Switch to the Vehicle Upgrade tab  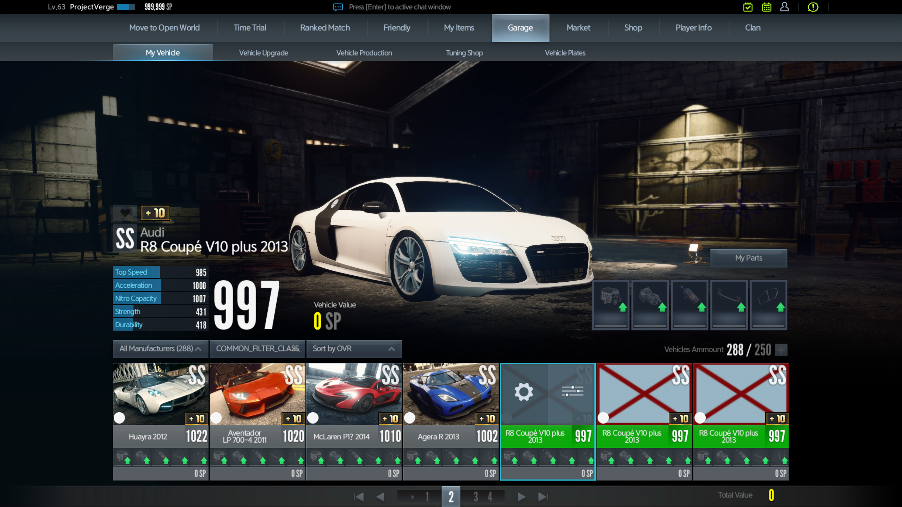(x=264, y=53)
